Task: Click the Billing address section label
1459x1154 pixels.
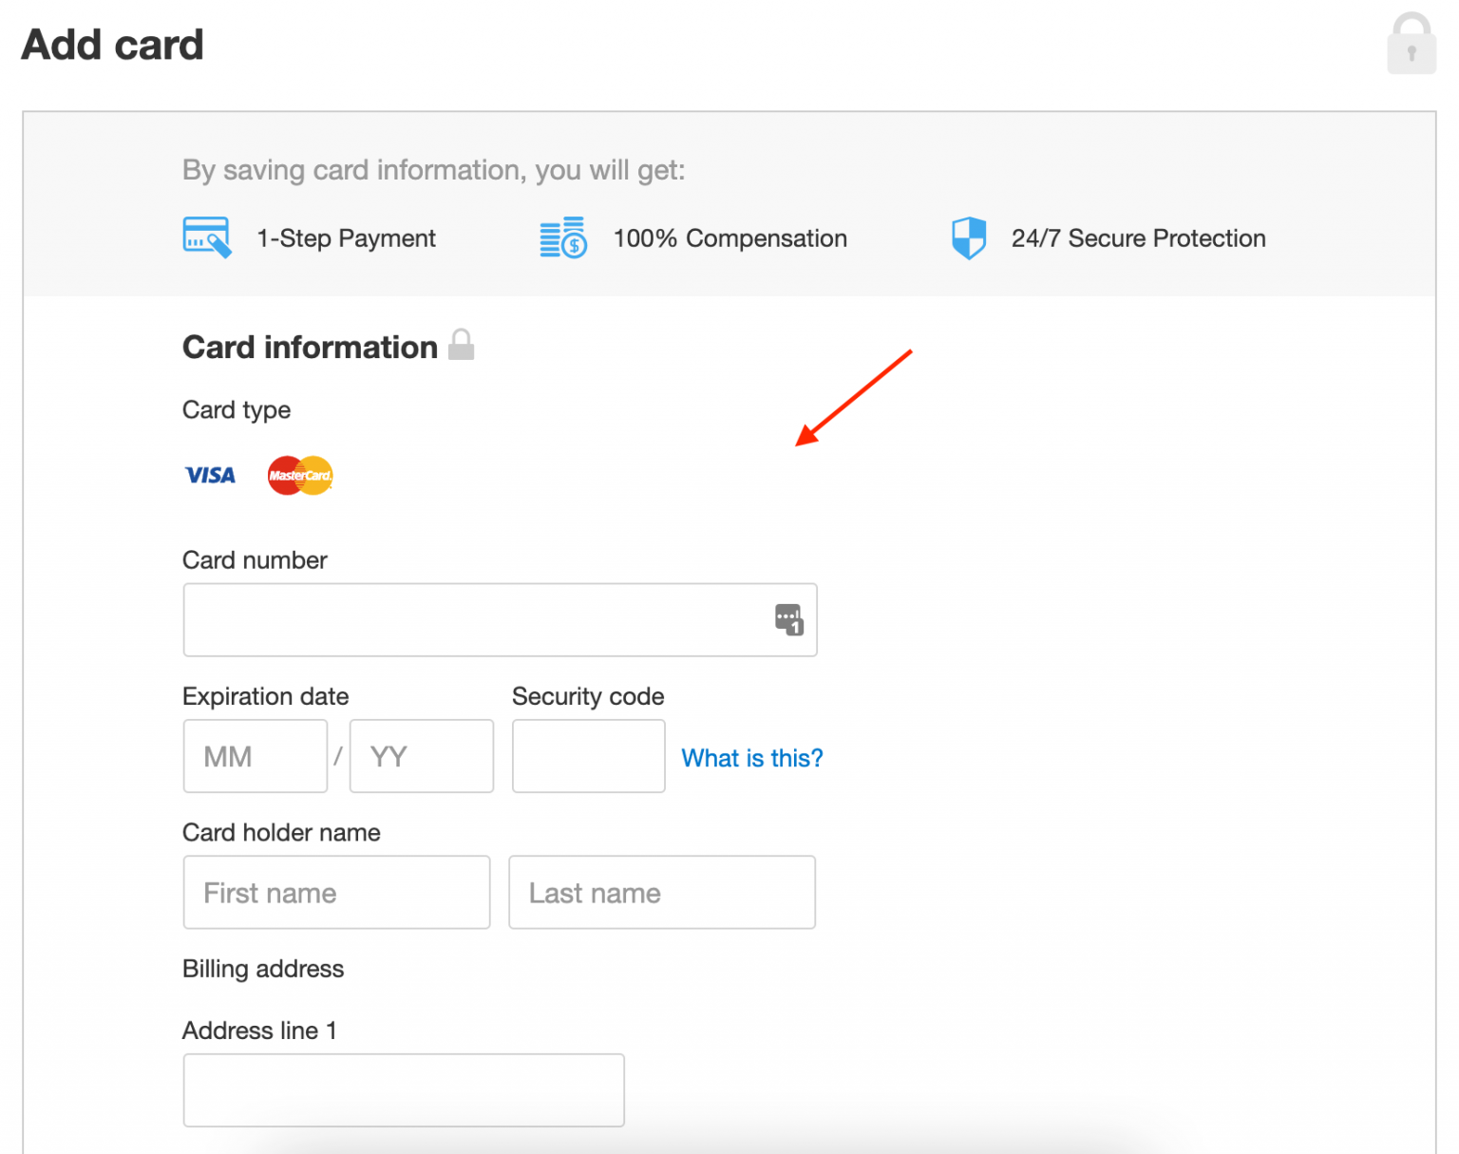Action: [263, 969]
